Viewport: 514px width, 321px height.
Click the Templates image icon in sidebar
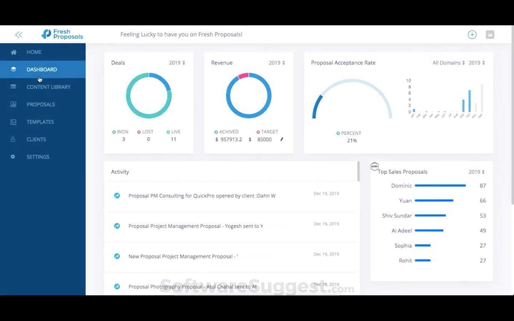tap(13, 122)
